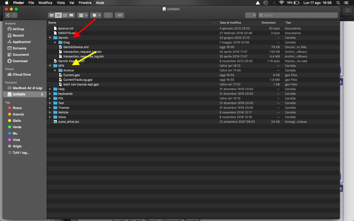
Task: Switch Finder to icon view
Action: 51,15
